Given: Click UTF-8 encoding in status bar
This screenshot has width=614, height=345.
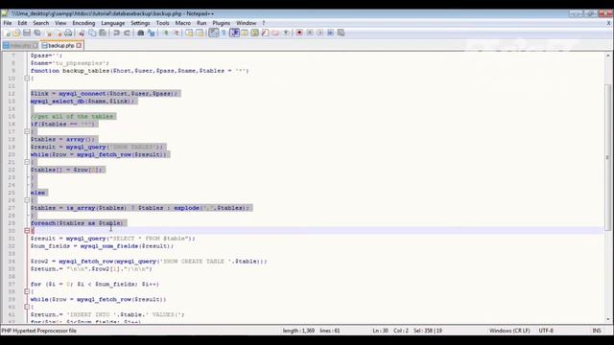Looking at the screenshot, I should pyautogui.click(x=546, y=331).
